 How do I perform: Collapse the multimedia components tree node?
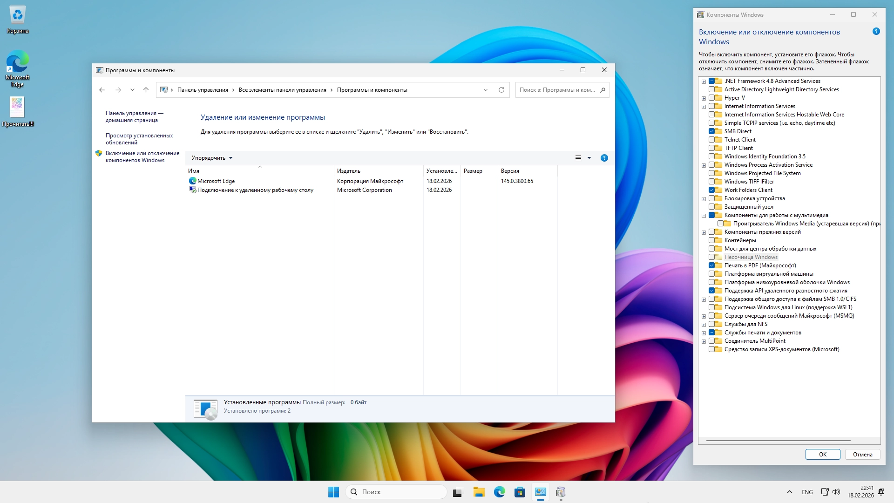click(704, 216)
